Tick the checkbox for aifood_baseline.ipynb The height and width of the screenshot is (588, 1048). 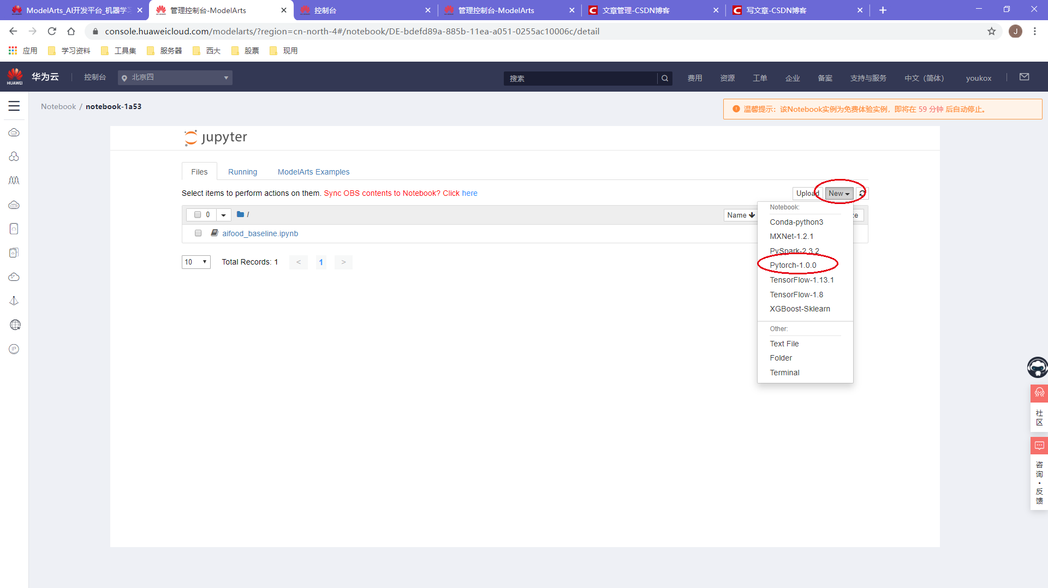198,233
